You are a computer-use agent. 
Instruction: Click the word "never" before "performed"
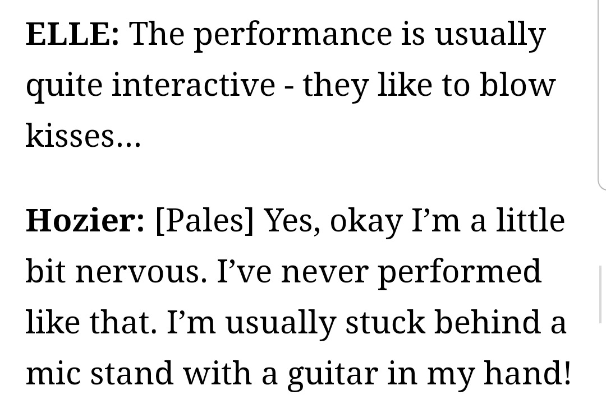(324, 271)
